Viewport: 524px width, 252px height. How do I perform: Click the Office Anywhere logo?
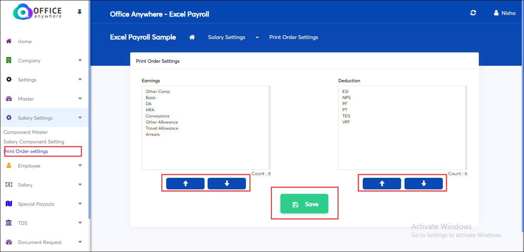point(37,12)
